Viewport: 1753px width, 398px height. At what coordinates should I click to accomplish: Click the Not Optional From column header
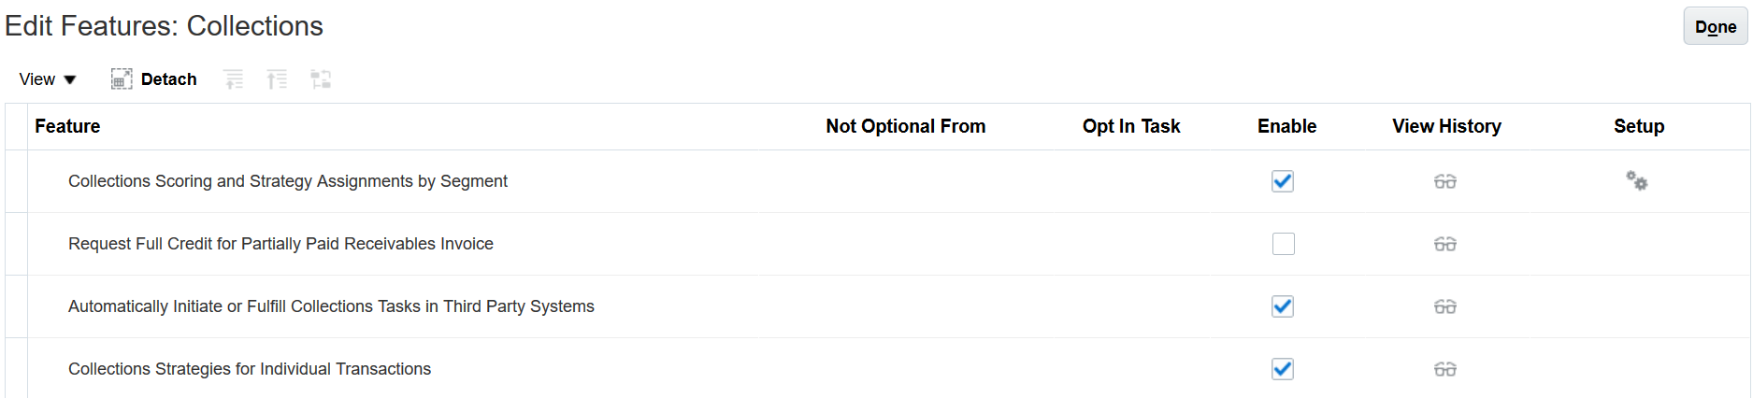coord(905,126)
